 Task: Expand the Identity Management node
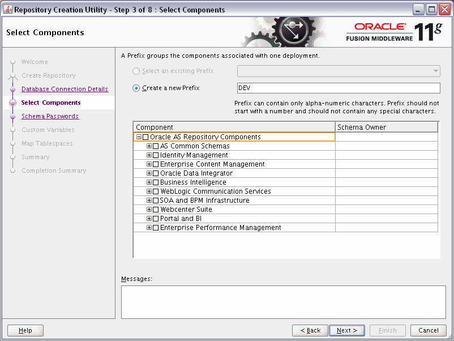148,155
